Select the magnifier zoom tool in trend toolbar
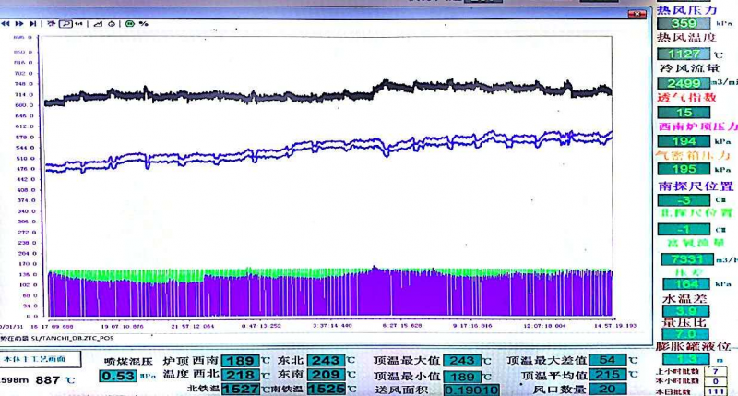 click(x=65, y=23)
